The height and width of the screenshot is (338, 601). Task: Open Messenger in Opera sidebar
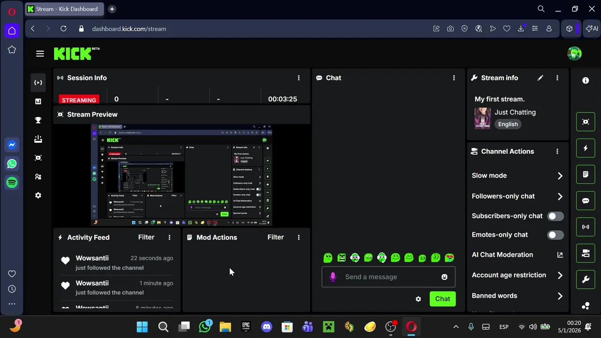12,145
